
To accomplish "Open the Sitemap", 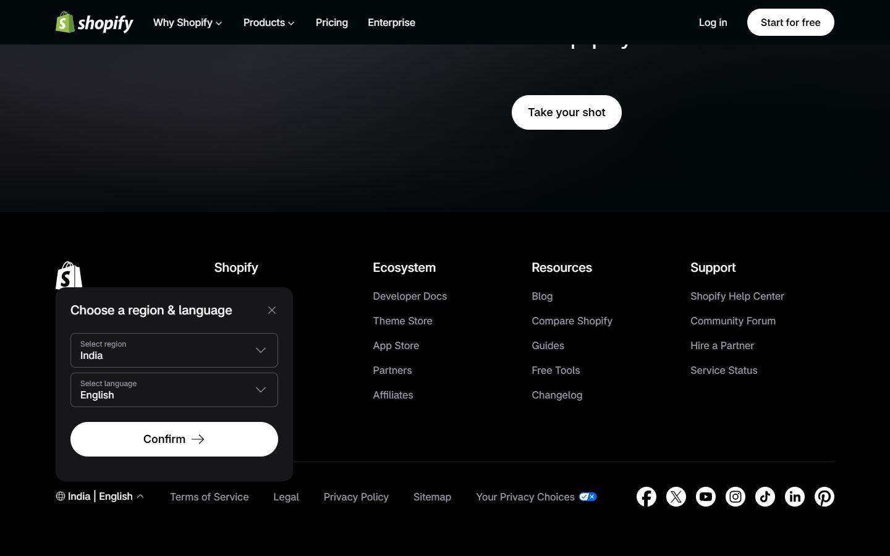I will (x=432, y=497).
